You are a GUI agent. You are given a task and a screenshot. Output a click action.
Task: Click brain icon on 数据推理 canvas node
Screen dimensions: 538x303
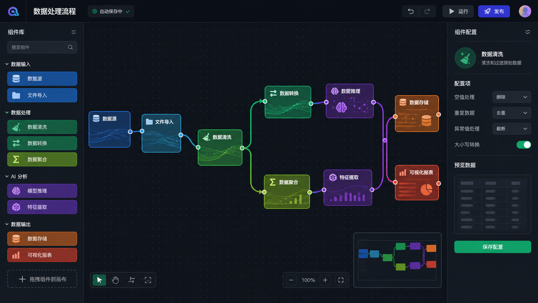(x=334, y=91)
